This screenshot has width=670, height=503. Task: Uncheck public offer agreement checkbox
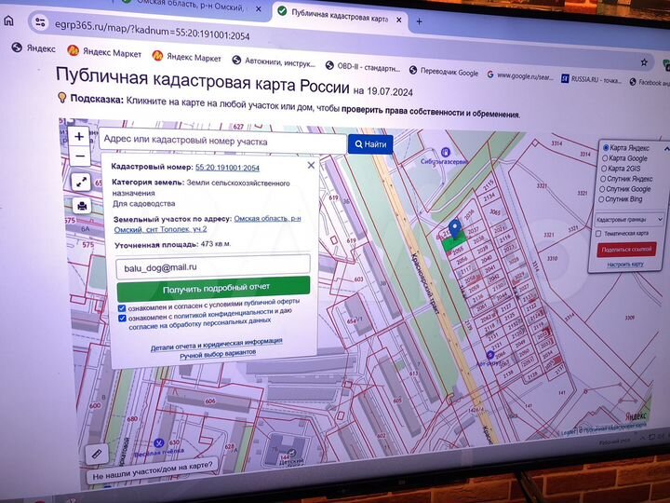122,308
